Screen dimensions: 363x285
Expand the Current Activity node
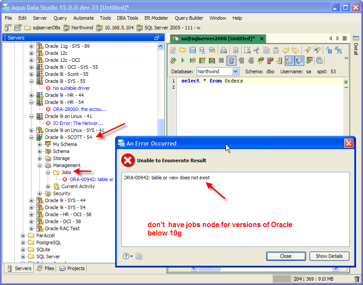(48, 186)
